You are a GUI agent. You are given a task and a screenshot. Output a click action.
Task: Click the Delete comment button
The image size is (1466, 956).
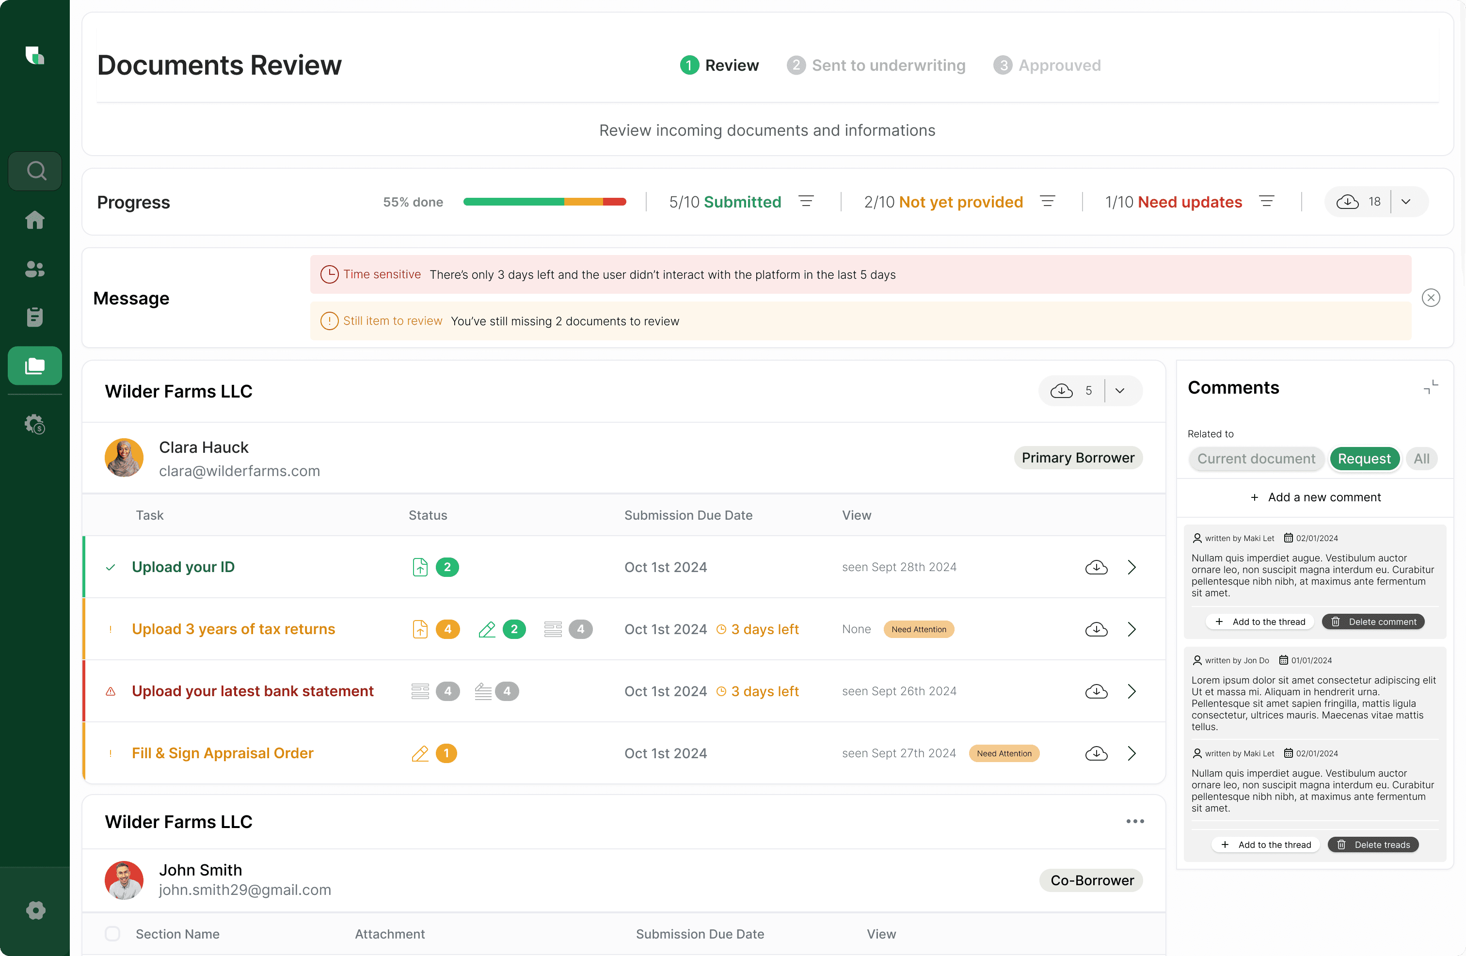pyautogui.click(x=1373, y=621)
